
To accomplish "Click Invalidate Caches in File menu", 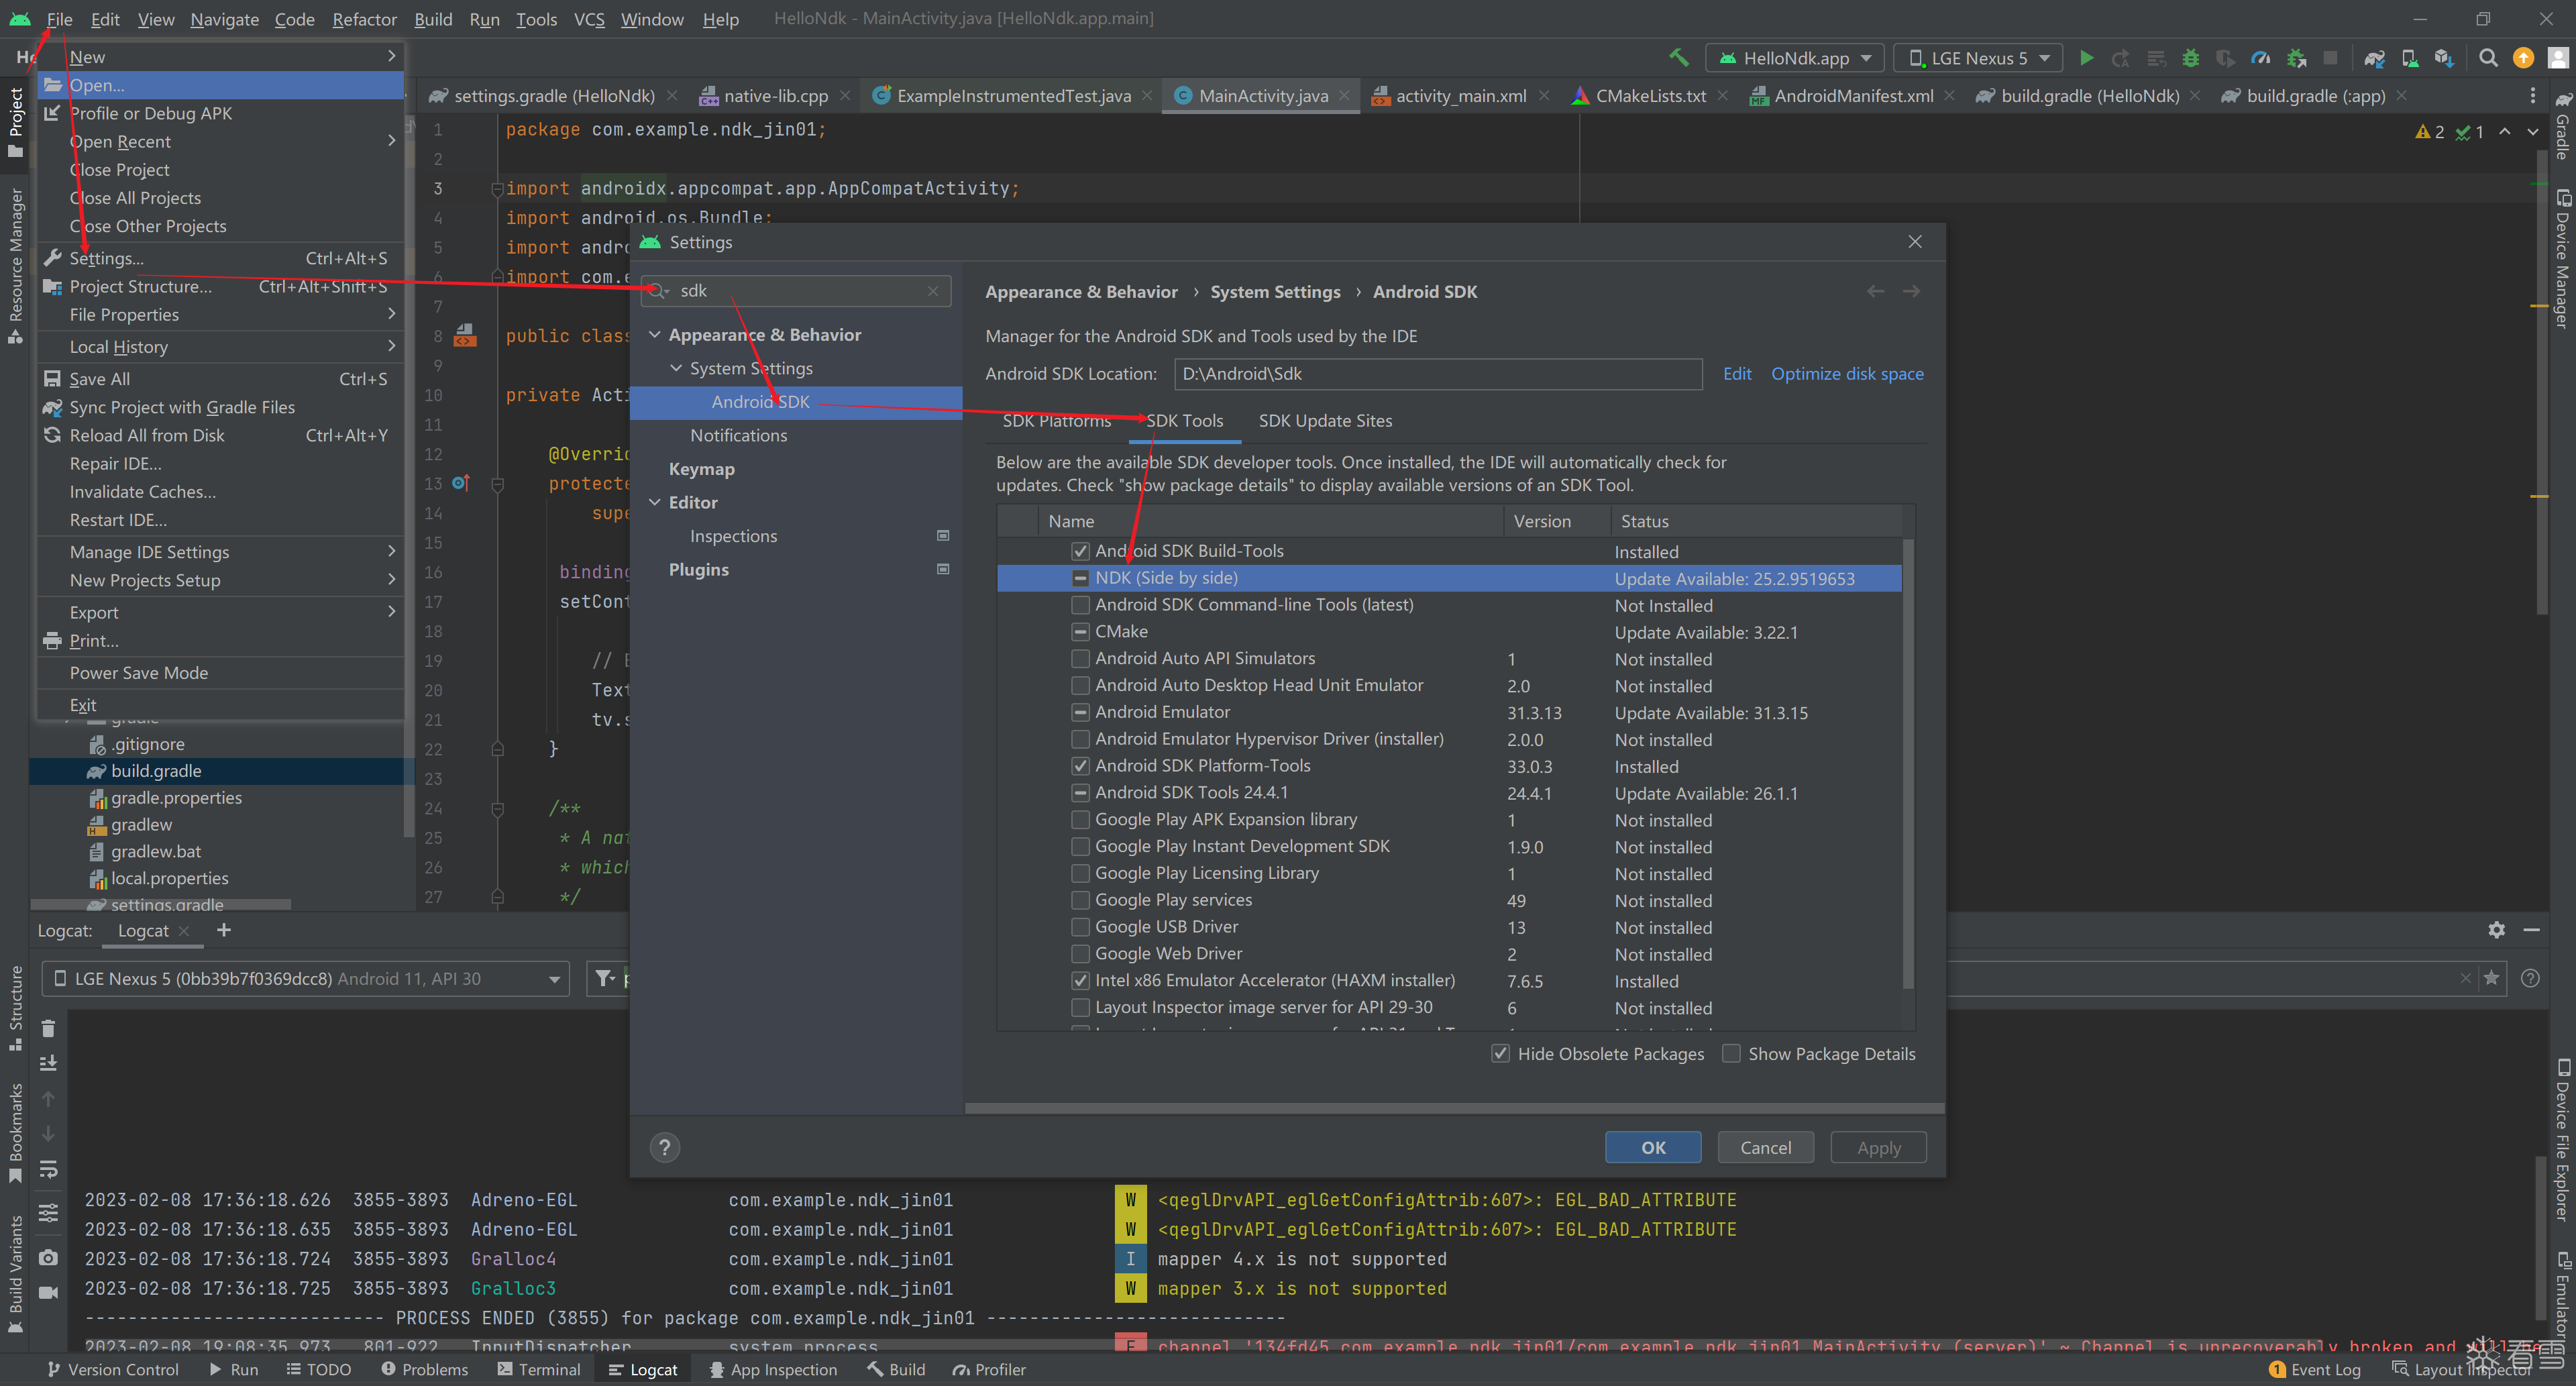I will point(142,491).
